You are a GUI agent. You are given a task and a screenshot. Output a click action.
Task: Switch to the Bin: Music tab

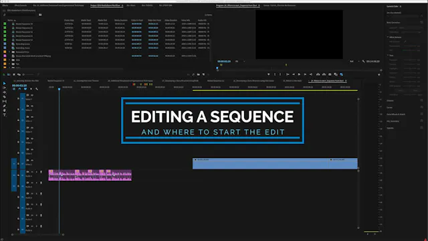coord(131,5)
